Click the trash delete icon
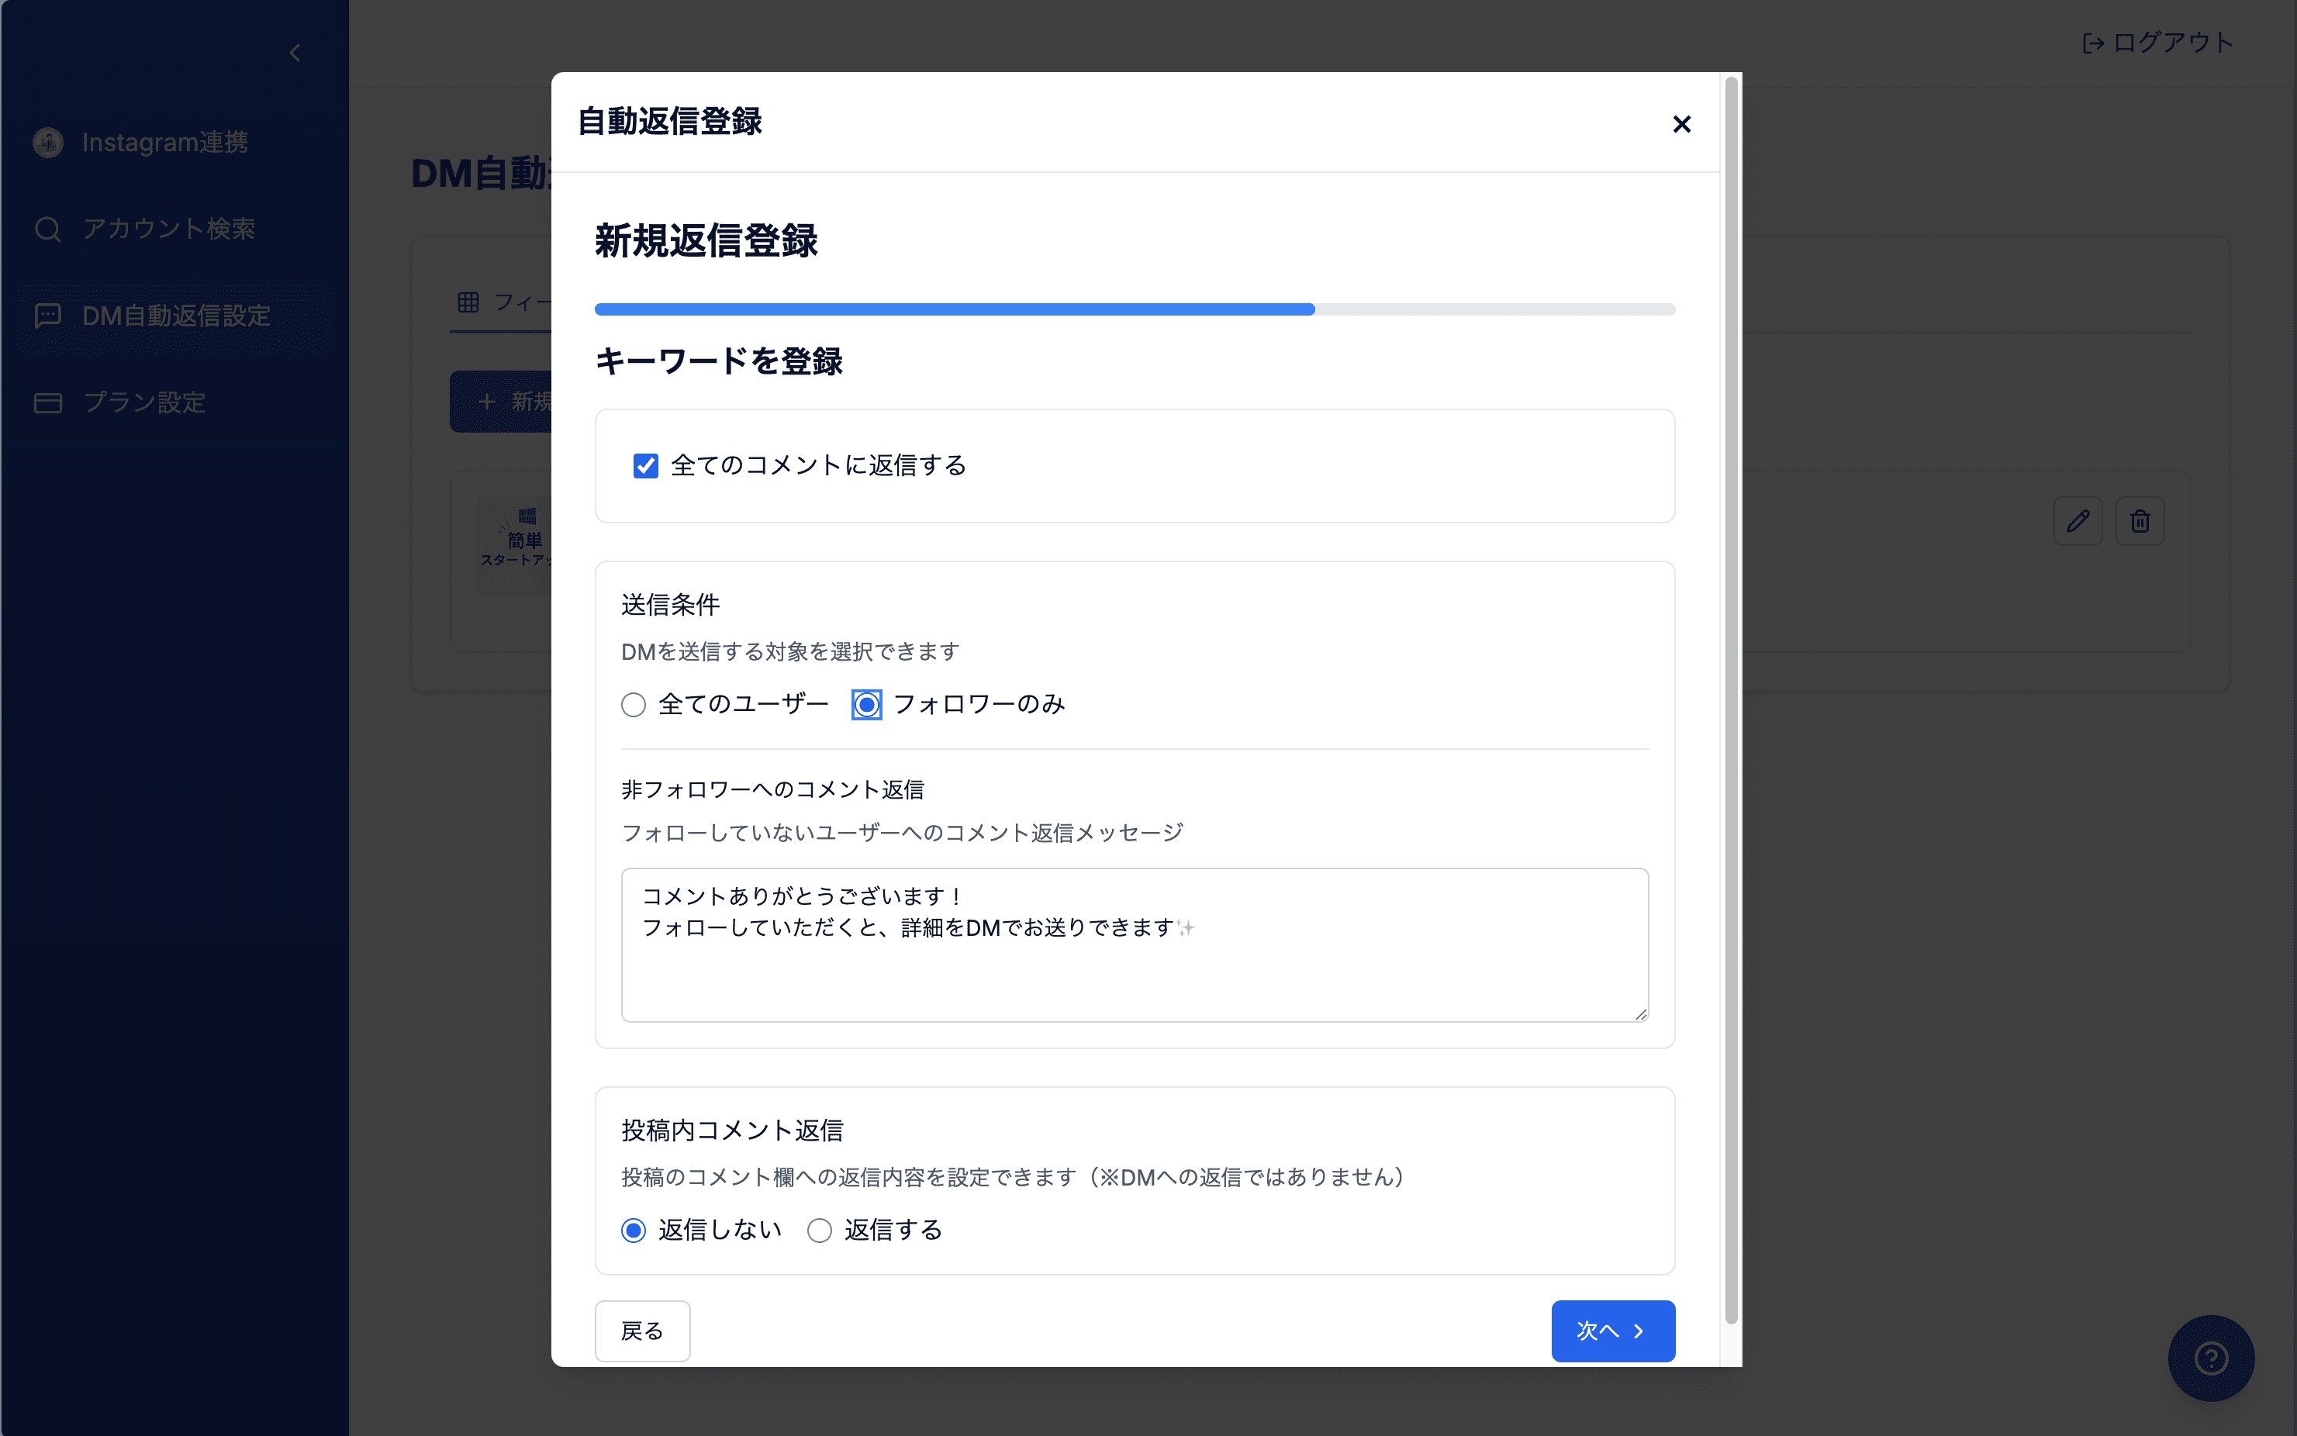The image size is (2297, 1436). [2141, 521]
